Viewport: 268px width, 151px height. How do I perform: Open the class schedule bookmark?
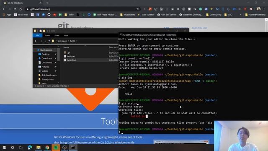(x=146, y=15)
